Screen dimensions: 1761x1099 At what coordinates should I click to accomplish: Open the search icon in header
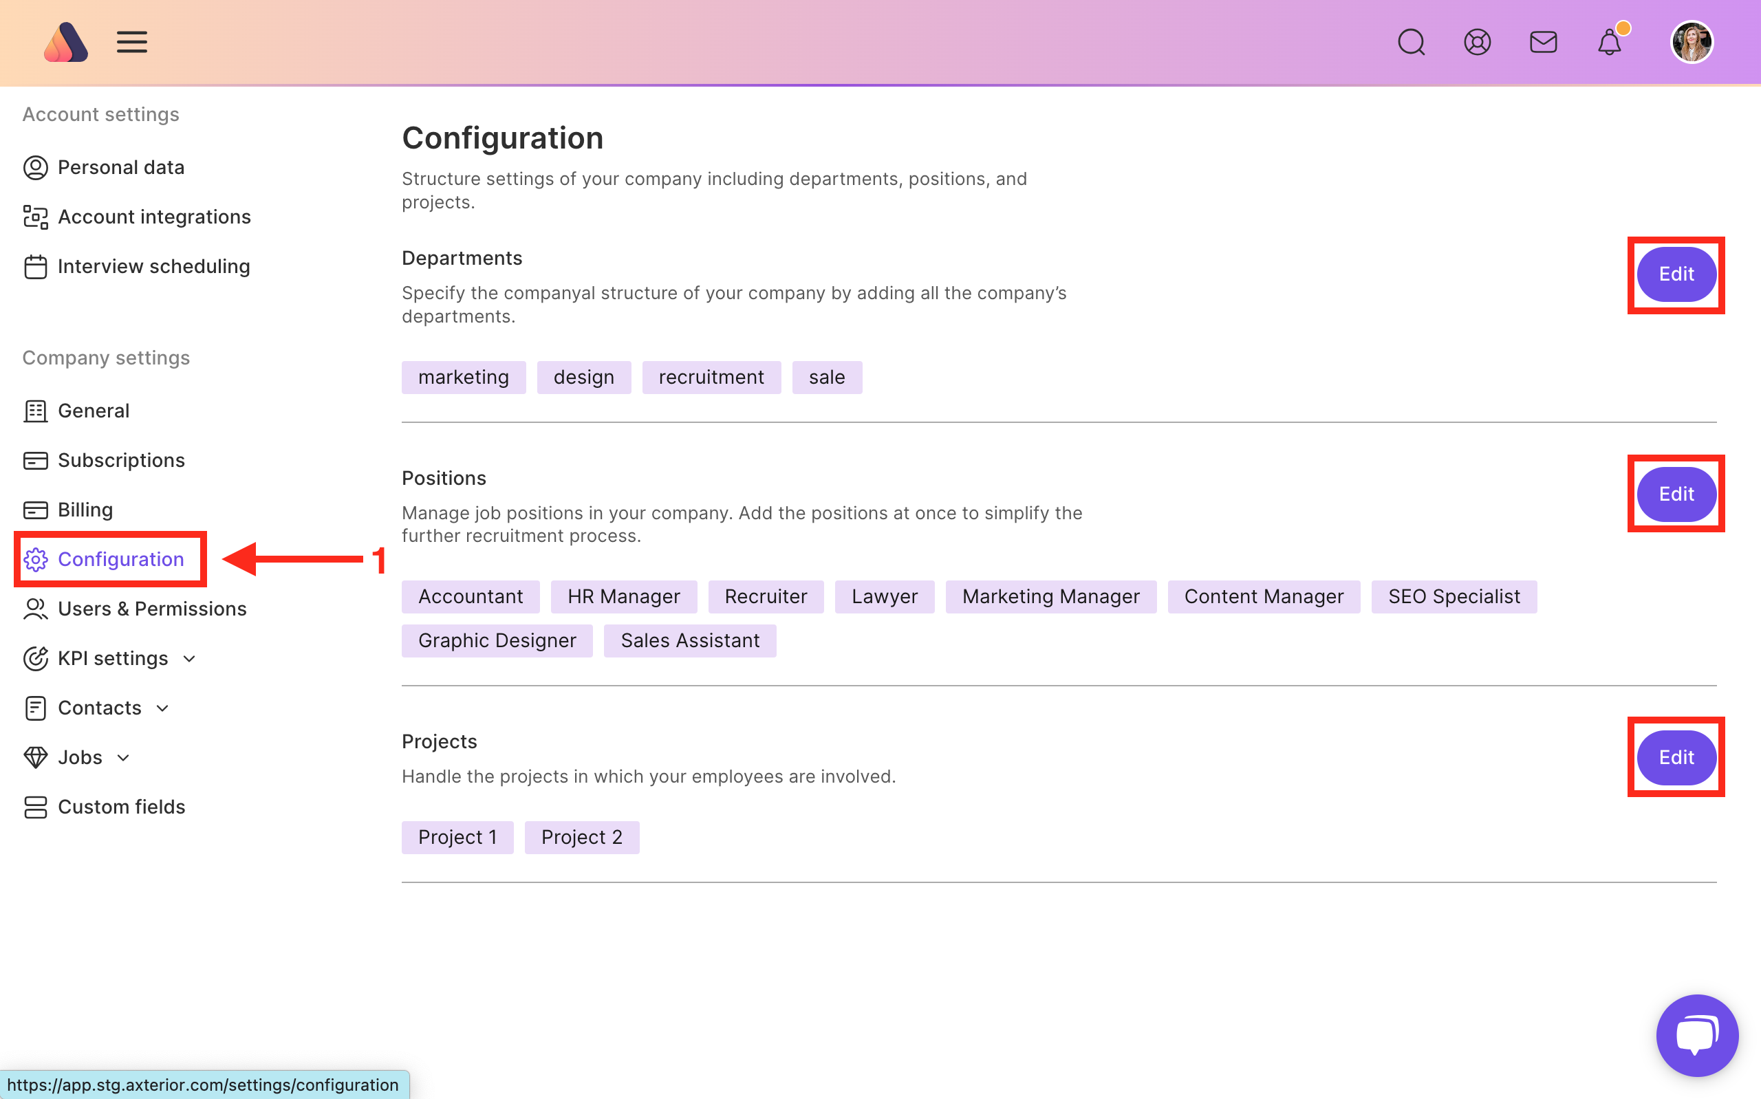click(1412, 42)
